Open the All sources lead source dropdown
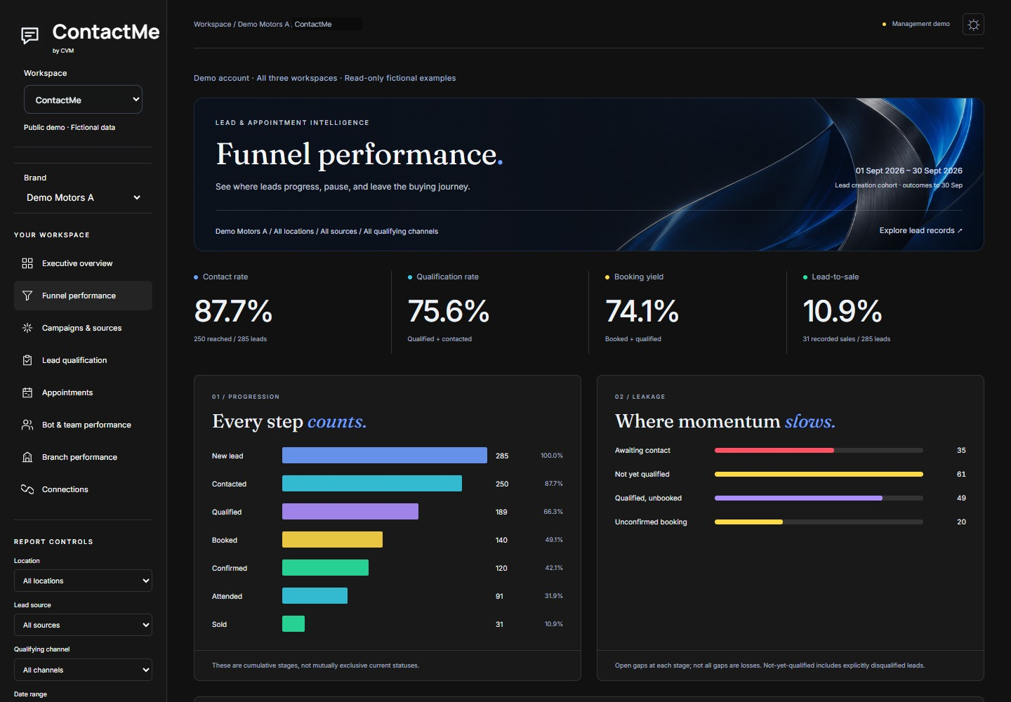This screenshot has height=702, width=1011. click(83, 625)
